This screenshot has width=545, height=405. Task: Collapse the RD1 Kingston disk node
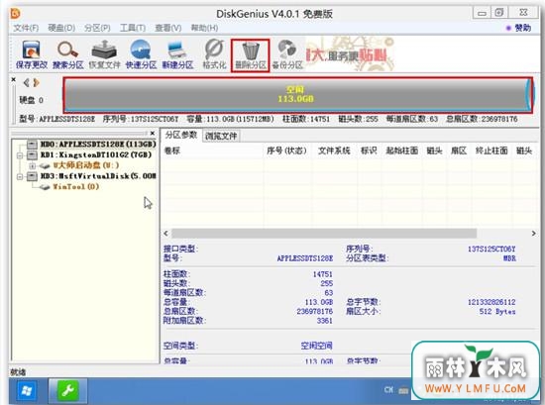(x=20, y=155)
